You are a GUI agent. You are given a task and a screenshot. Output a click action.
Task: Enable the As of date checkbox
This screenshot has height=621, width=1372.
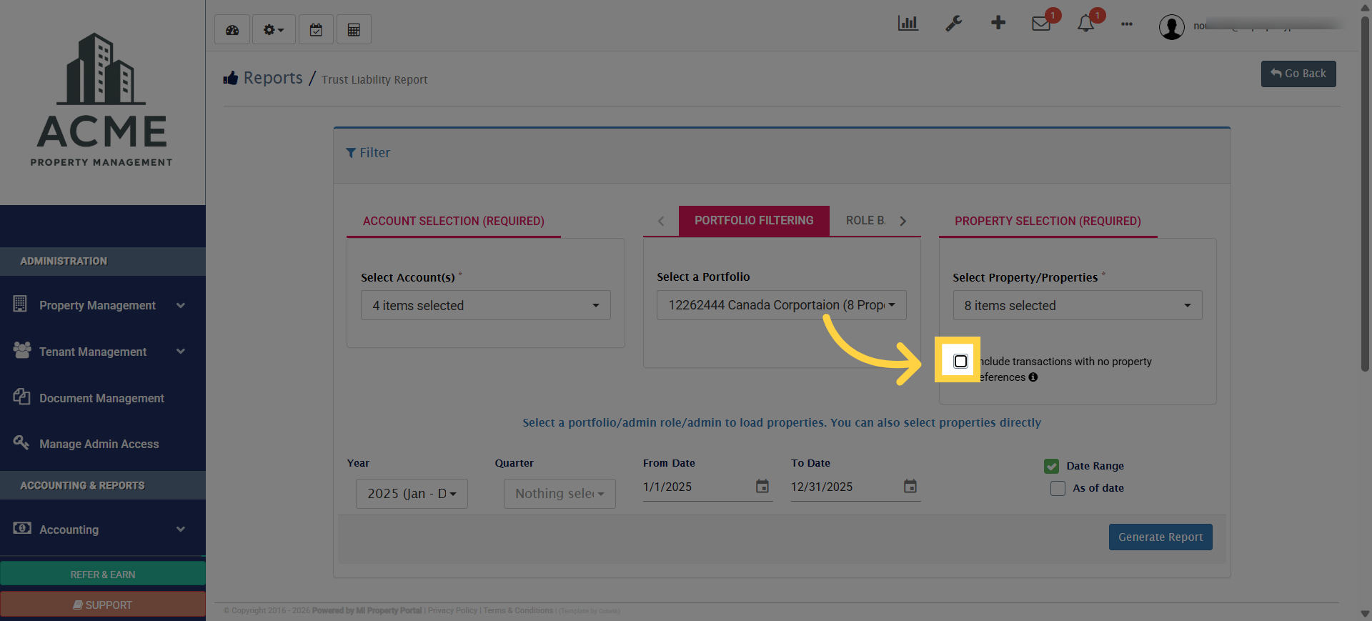pyautogui.click(x=1058, y=488)
